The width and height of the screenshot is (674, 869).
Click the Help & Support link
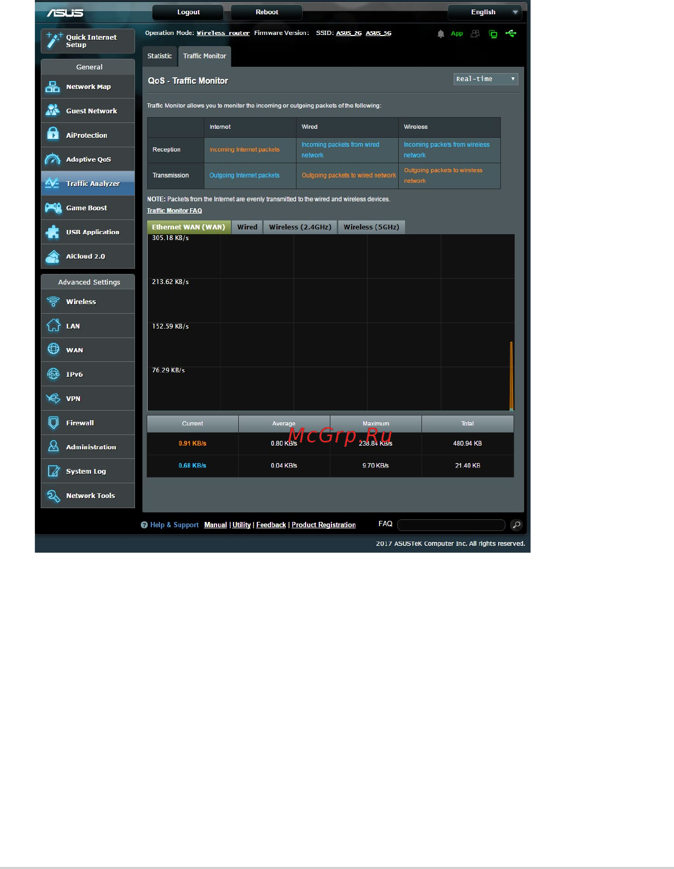(174, 525)
